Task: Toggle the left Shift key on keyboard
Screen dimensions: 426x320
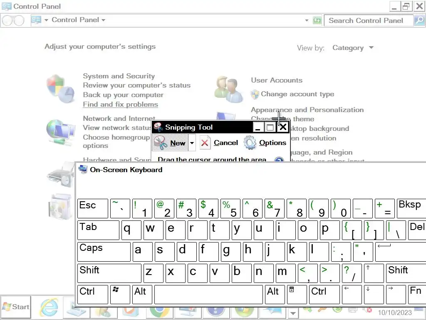Action: (x=109, y=273)
